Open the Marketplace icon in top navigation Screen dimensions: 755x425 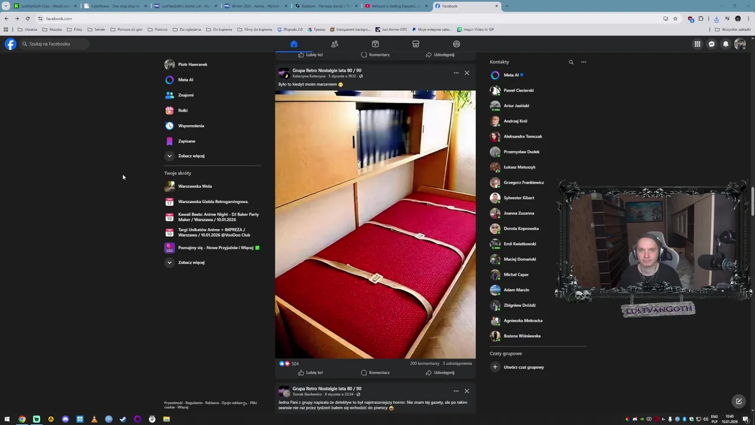point(416,44)
